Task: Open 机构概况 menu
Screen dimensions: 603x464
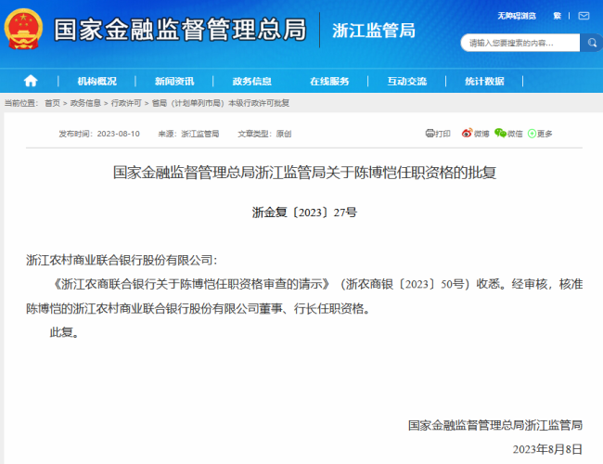Action: tap(96, 81)
